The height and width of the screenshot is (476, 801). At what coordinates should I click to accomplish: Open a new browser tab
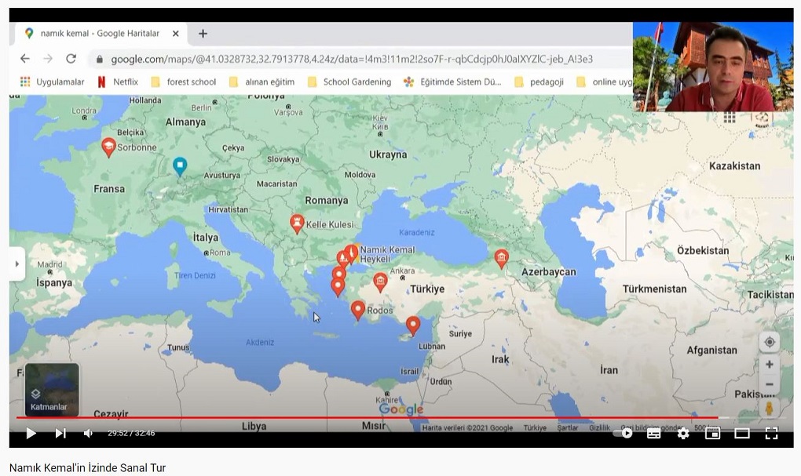[x=203, y=34]
